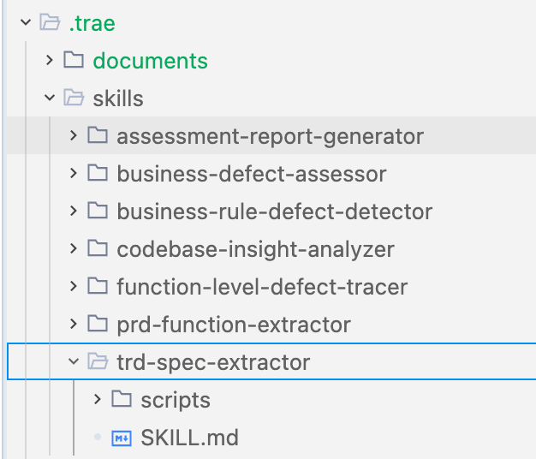Screen dimensions: 536x459
Task: Click the open folder icon next to .trae
Action: click(x=50, y=22)
